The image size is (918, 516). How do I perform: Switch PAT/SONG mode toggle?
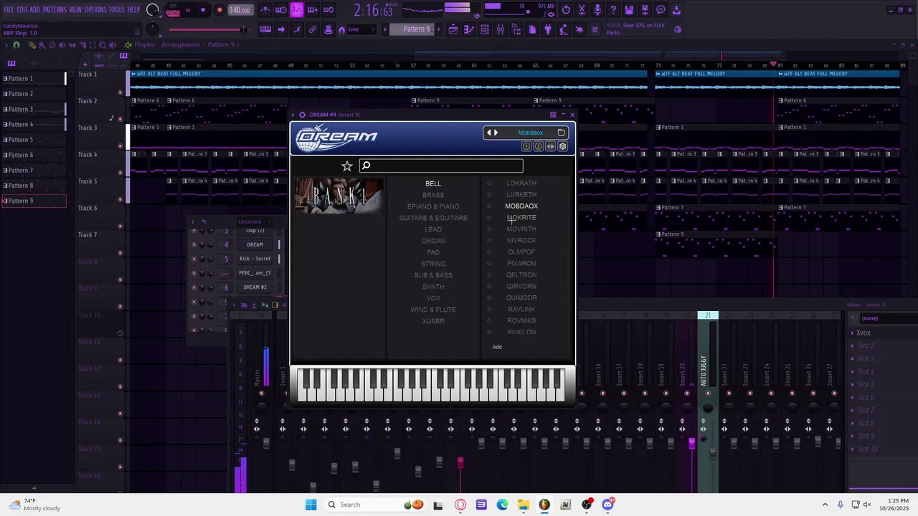coord(173,10)
